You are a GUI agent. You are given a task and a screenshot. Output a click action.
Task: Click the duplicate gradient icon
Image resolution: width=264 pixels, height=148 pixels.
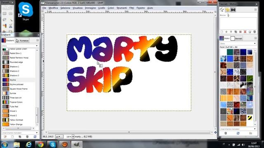(x=20, y=137)
